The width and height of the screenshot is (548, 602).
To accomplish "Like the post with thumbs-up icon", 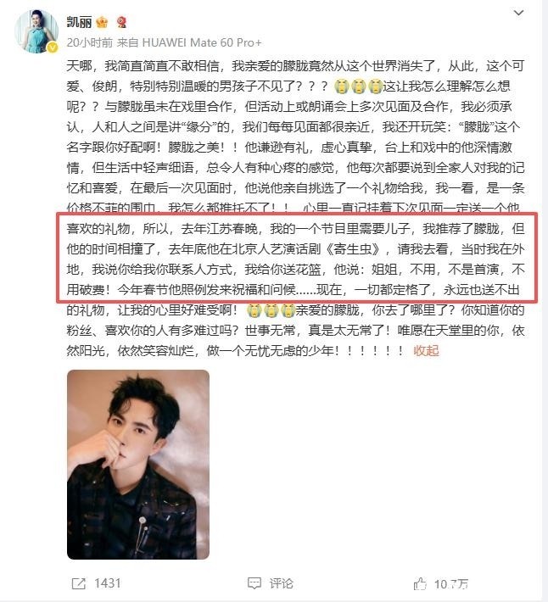I will click(420, 584).
